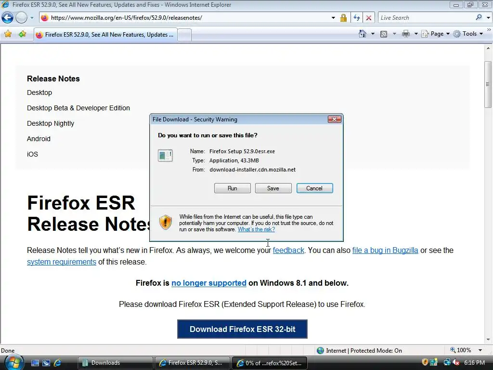Click the 100% zoom level button
The width and height of the screenshot is (493, 370).
tap(461, 350)
